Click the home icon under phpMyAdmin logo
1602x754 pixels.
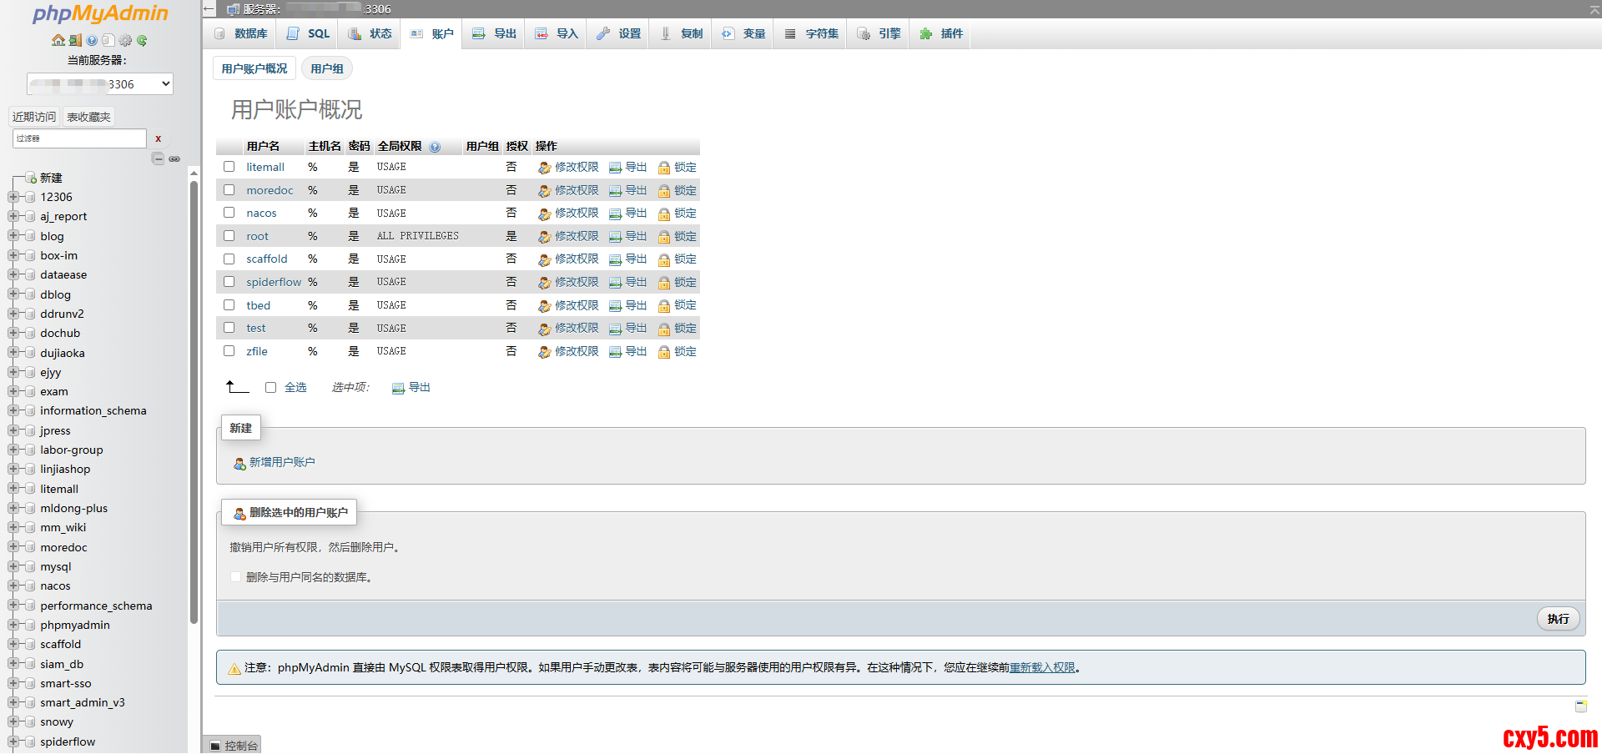pyautogui.click(x=58, y=40)
